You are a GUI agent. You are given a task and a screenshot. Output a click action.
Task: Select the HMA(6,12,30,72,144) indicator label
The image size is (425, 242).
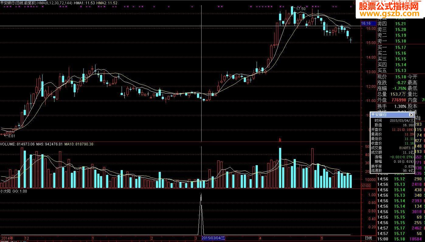(x=55, y=3)
